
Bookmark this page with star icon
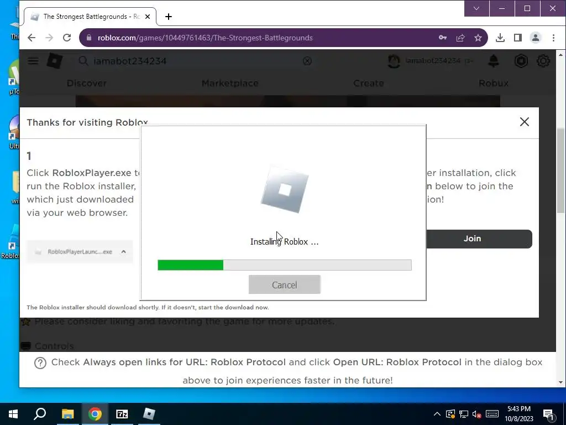pyautogui.click(x=478, y=38)
